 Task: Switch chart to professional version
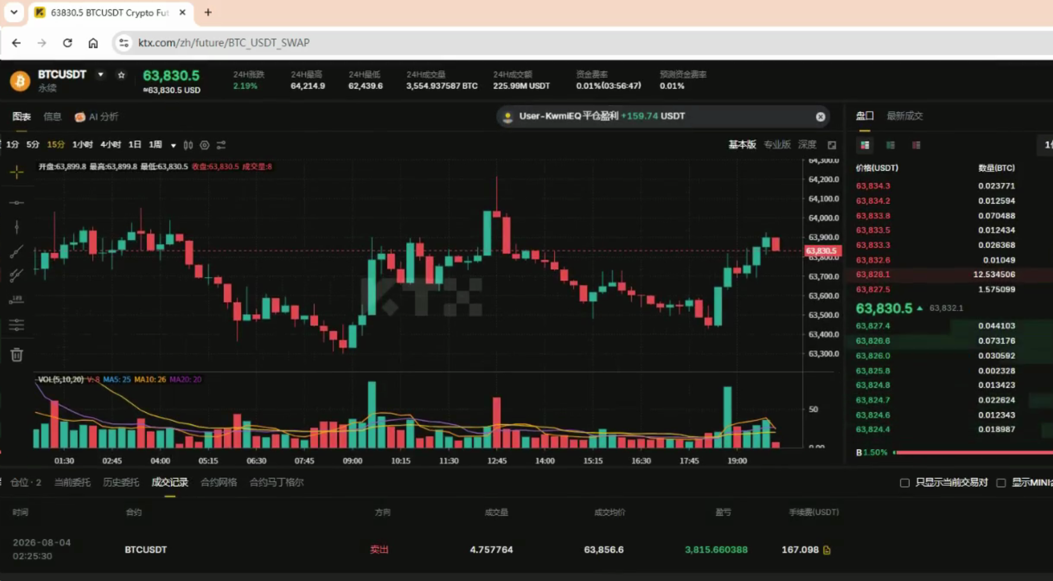pyautogui.click(x=777, y=145)
